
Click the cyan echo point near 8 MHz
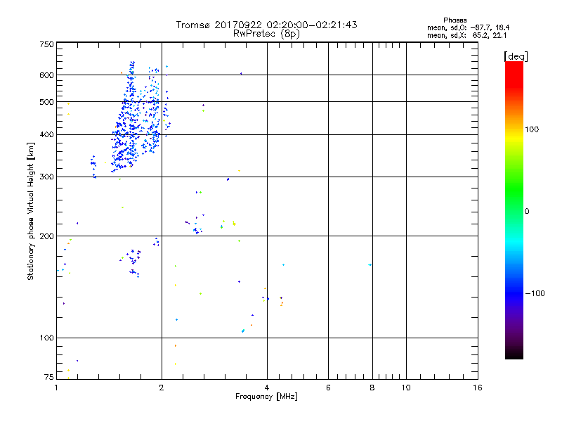(x=370, y=265)
